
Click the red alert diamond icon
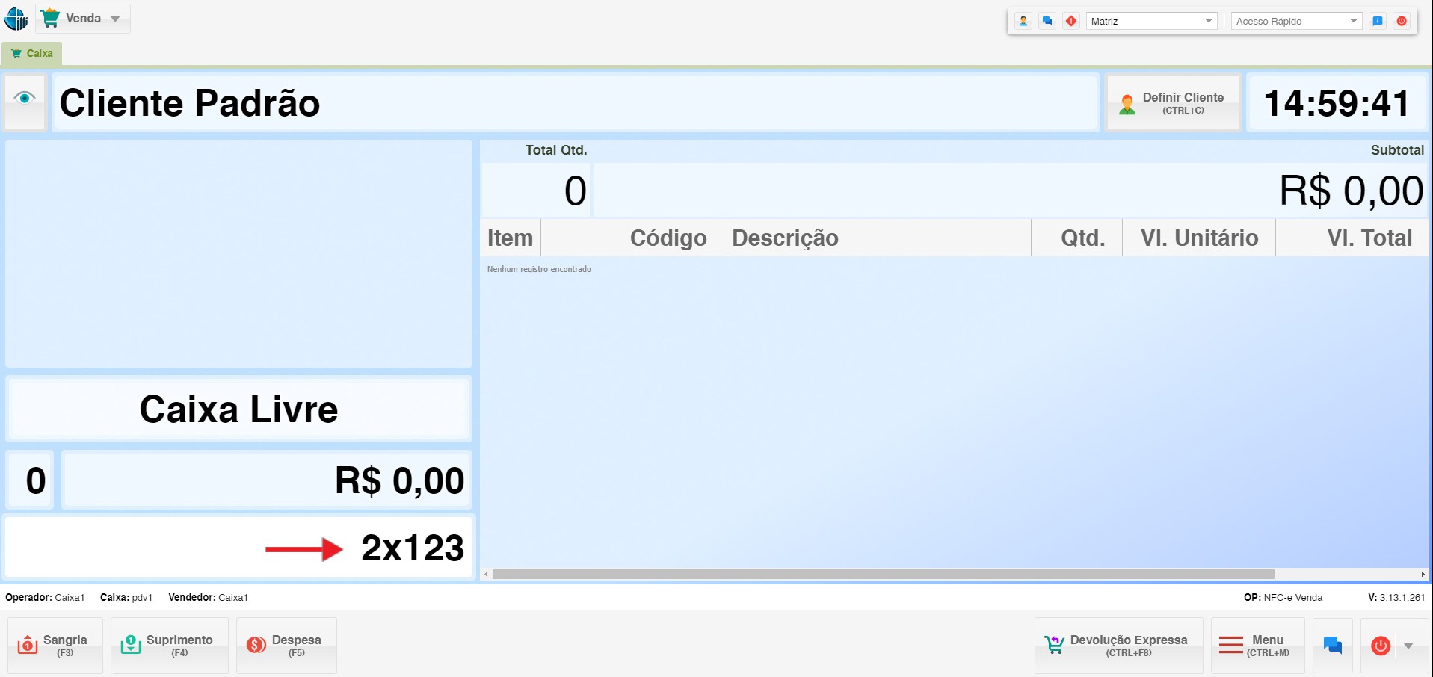1071,21
